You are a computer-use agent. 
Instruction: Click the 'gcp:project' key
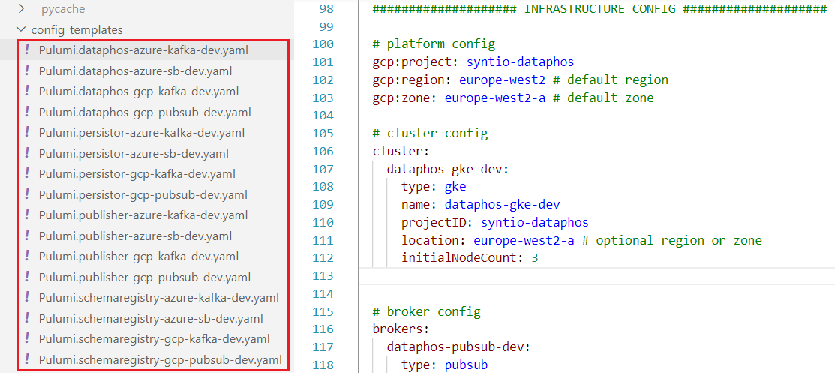point(412,62)
